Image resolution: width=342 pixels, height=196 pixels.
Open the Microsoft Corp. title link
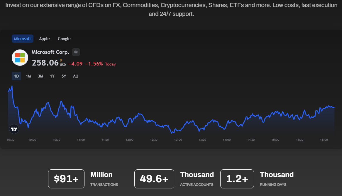pos(50,52)
